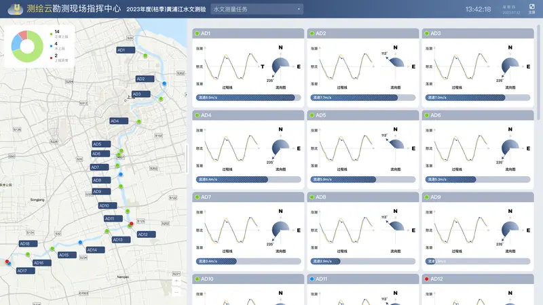Open the AD2 card header
The width and height of the screenshot is (543, 305).
click(362, 33)
